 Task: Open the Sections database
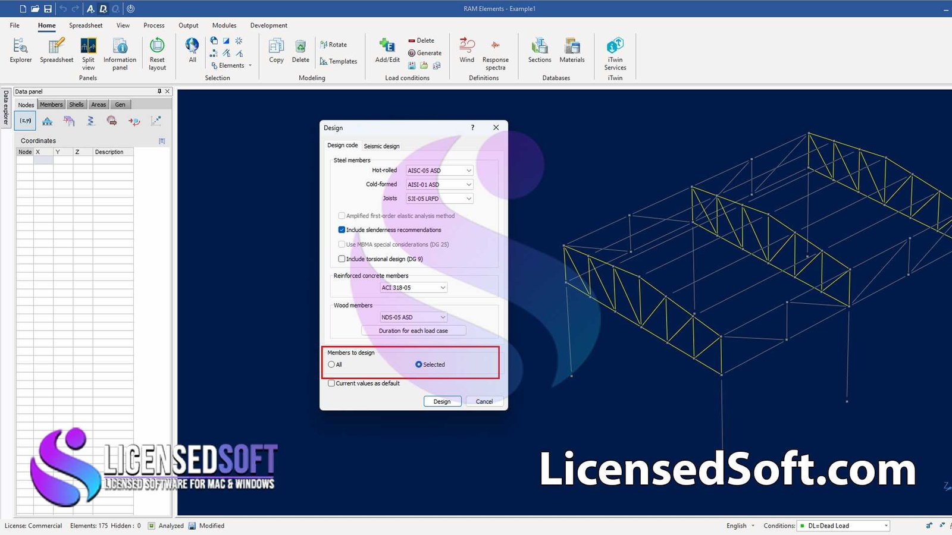(x=540, y=51)
